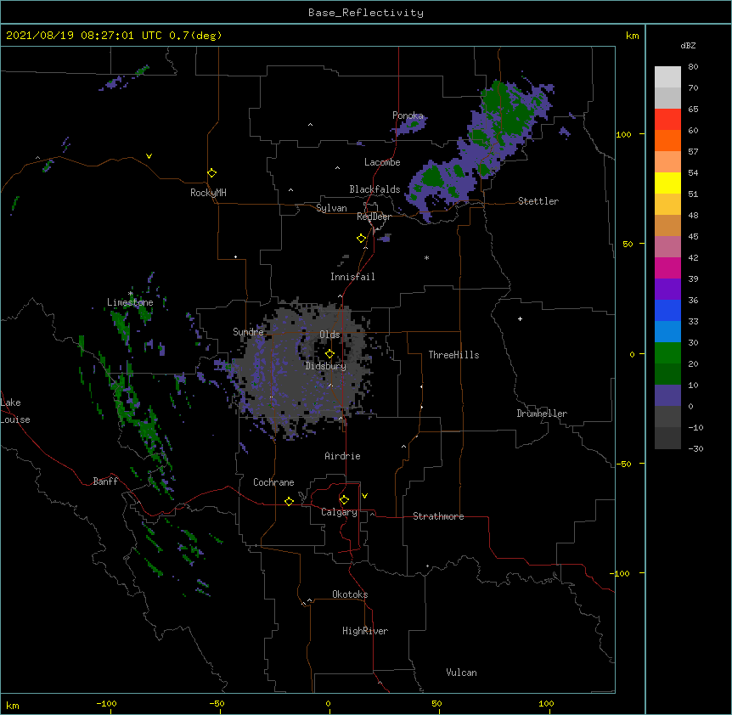This screenshot has width=732, height=715.
Task: Click the Banff label
Action: (x=105, y=481)
